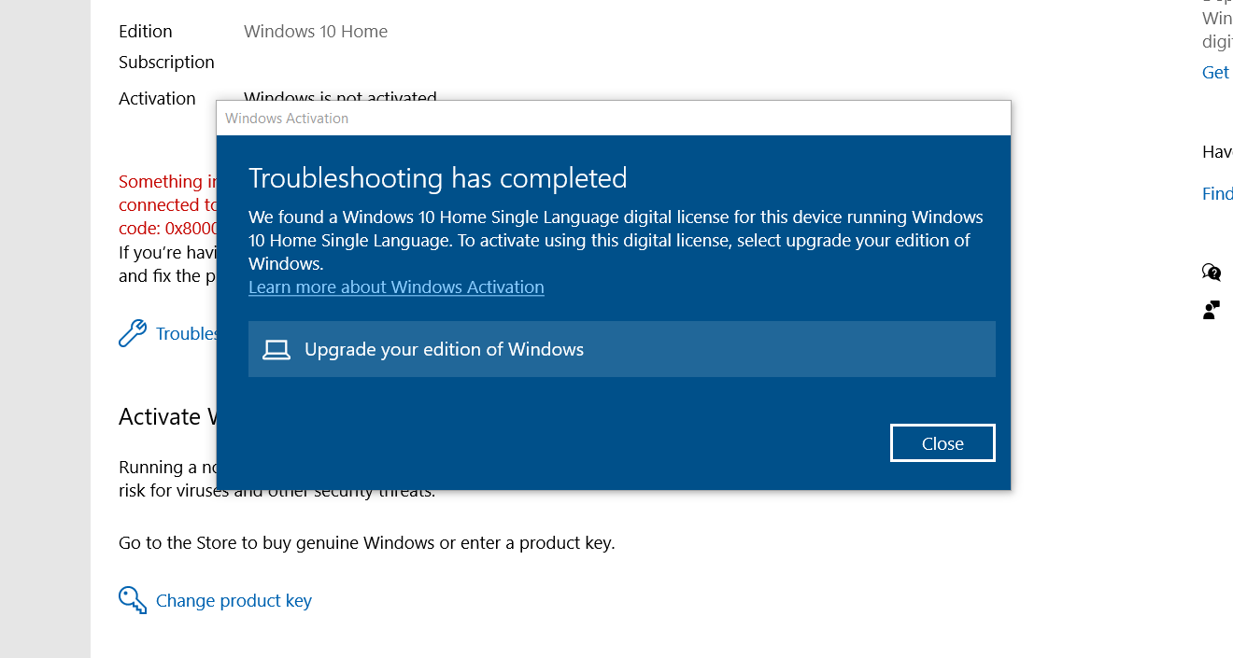Viewport: 1233px width, 658px height.
Task: Select the Windows 10 Home edition text
Action: click(316, 32)
